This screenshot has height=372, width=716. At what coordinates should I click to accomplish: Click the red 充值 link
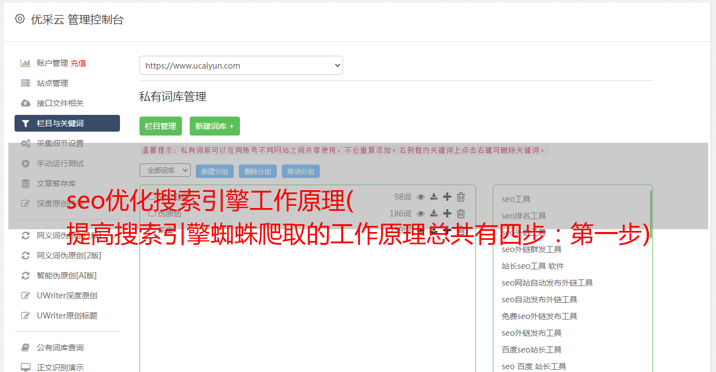[x=78, y=63]
